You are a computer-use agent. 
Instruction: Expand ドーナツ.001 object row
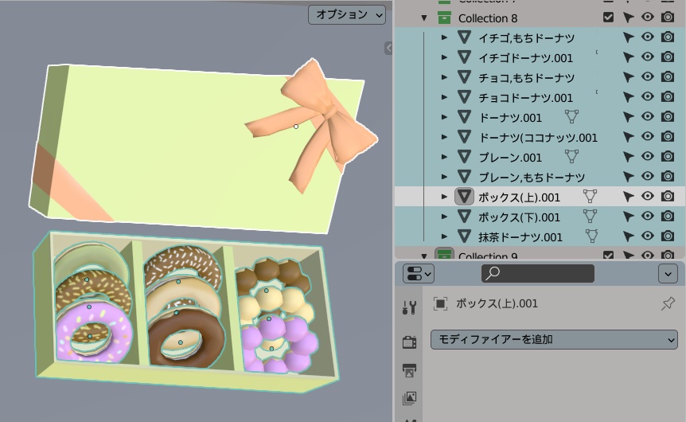[444, 117]
